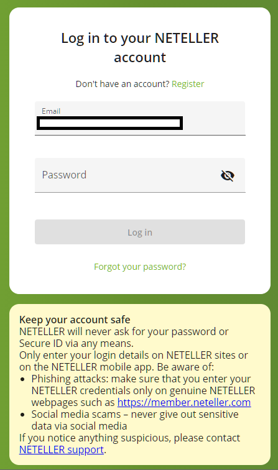
Task: Open the Forgot your password link
Action: pos(140,267)
